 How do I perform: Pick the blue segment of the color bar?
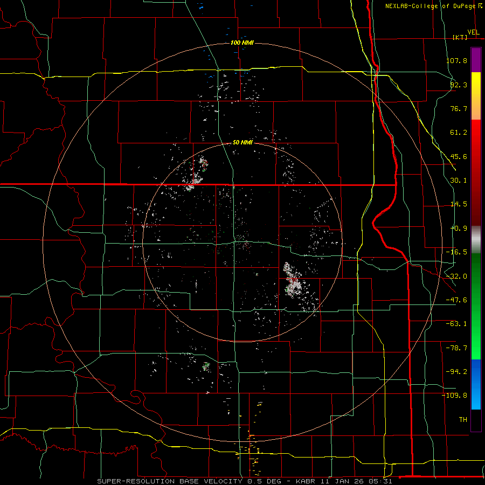click(x=476, y=384)
